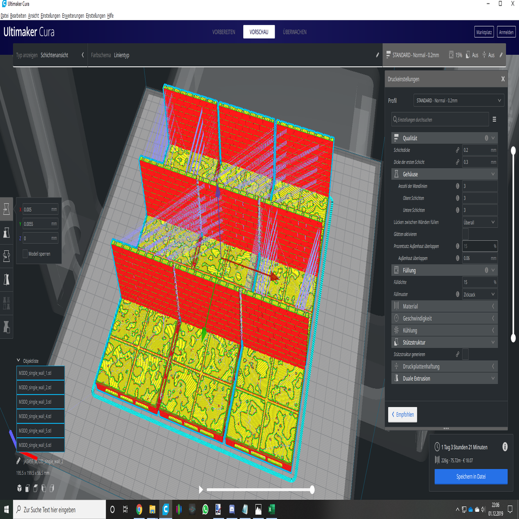
Task: Select the Rotate tool in left toolbar
Action: (6, 256)
